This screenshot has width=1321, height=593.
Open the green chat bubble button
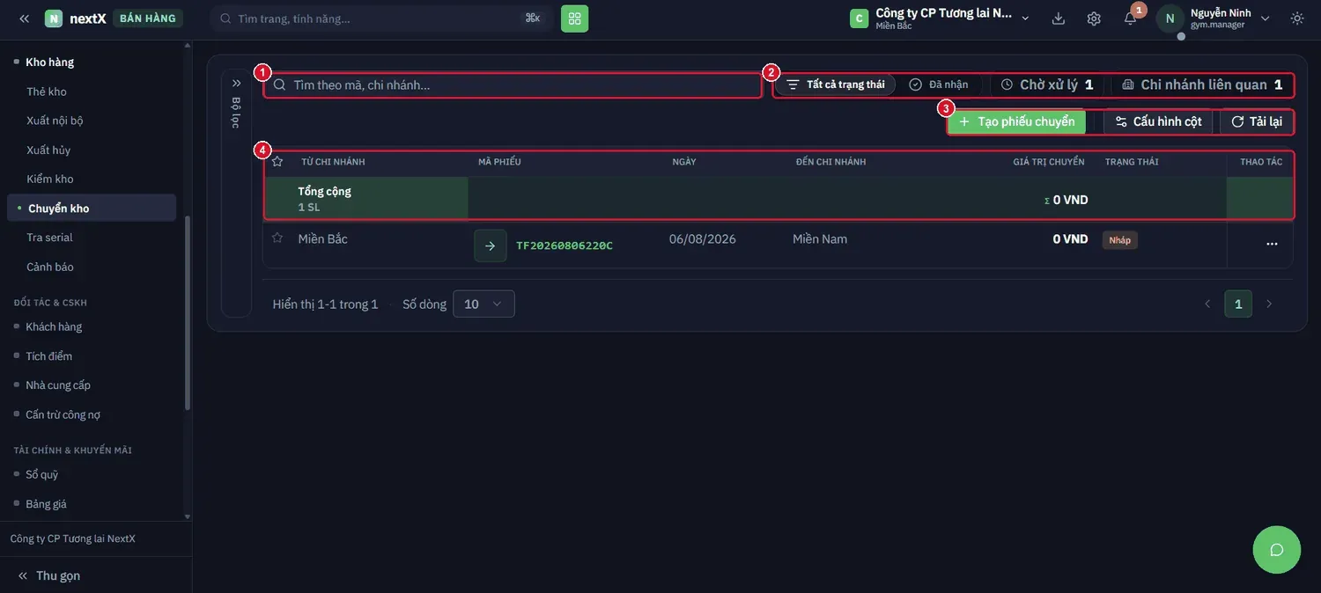(x=1276, y=550)
